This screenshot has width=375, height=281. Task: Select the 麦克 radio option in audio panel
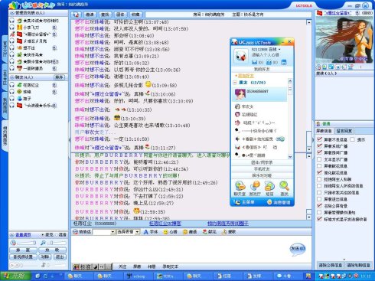tap(43, 235)
